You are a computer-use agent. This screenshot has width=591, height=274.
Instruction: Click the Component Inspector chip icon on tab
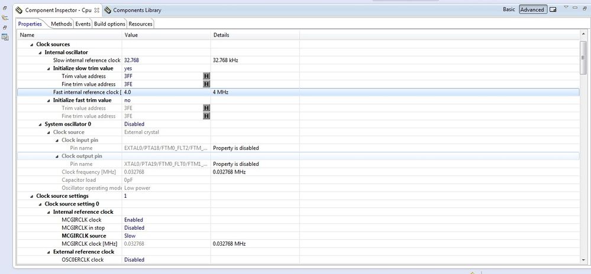tap(19, 10)
